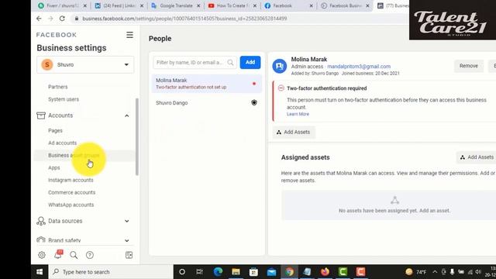Open the orange Camtasia recorder icon on the taskbar
Screen dimensions: 496x279
(x=360, y=272)
